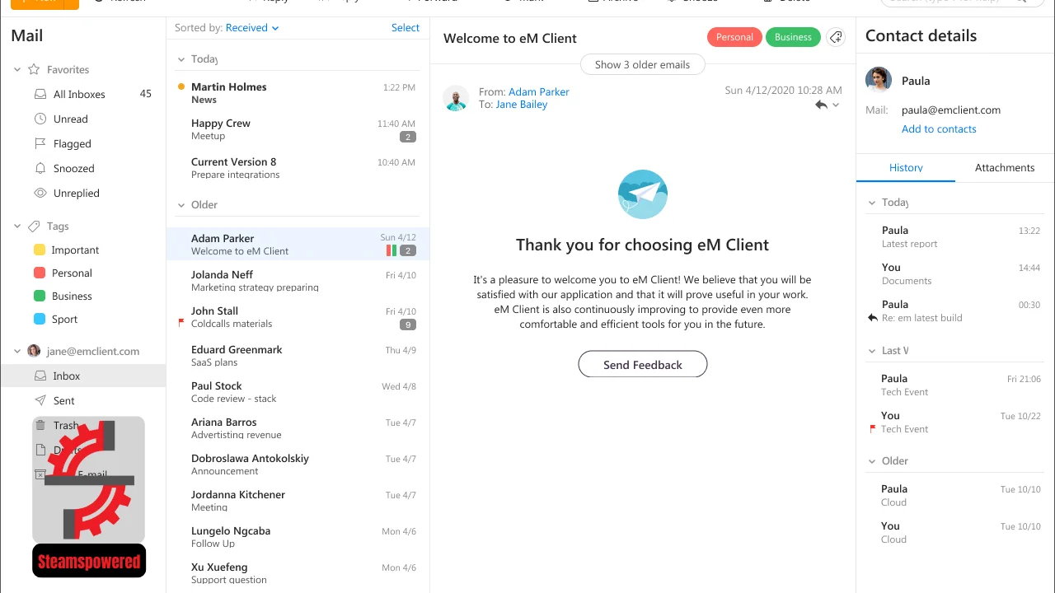Open the Inbox folder
1055x593 pixels.
pyautogui.click(x=82, y=376)
